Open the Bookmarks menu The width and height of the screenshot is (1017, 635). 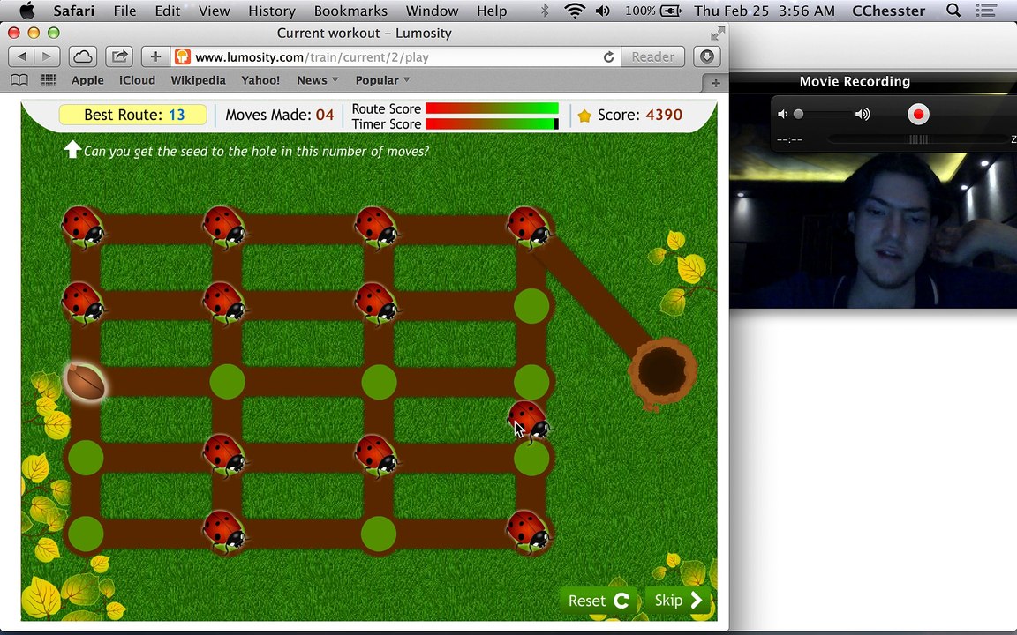click(350, 11)
